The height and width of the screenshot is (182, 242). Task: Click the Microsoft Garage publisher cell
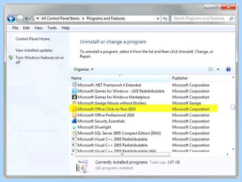tap(187, 103)
